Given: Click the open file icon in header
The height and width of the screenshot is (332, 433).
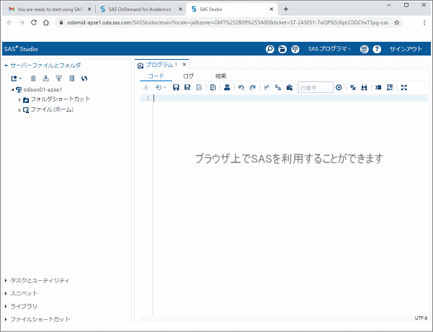Looking at the screenshot, I should click(x=282, y=49).
